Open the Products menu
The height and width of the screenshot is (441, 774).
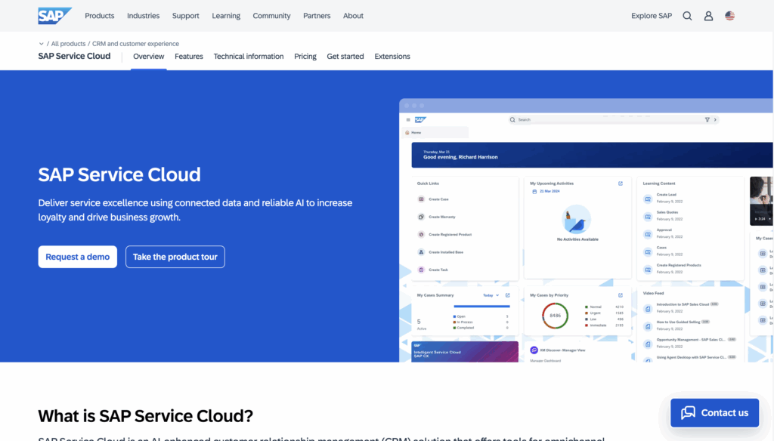(99, 16)
